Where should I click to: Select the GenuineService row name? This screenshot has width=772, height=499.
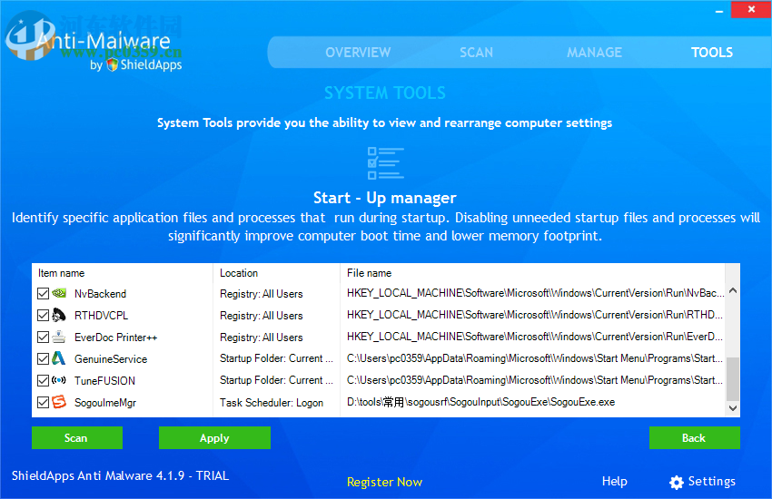point(111,359)
